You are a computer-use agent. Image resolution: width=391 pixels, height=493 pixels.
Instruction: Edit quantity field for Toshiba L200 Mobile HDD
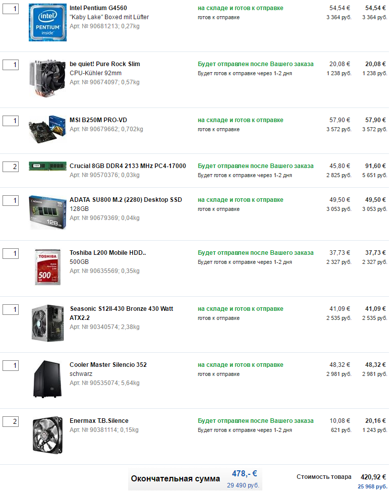[x=11, y=253]
